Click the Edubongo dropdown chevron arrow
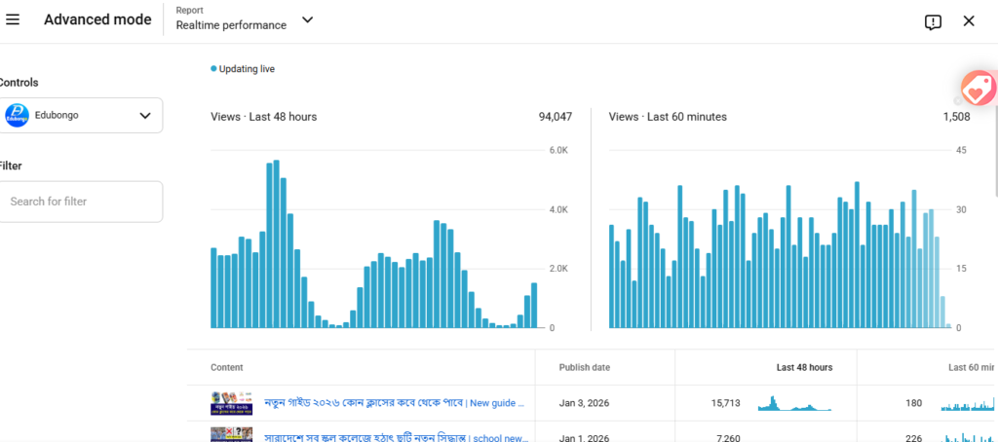This screenshot has height=442, width=998. tap(145, 115)
